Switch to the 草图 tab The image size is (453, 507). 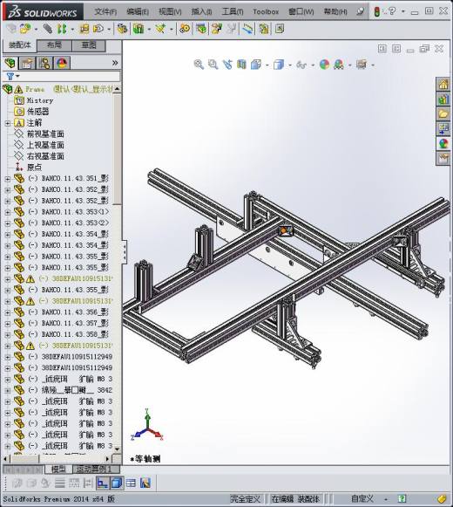point(89,45)
